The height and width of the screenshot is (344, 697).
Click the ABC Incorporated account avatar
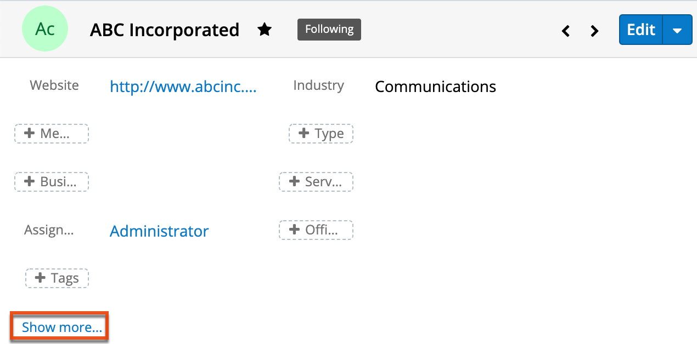pyautogui.click(x=44, y=30)
